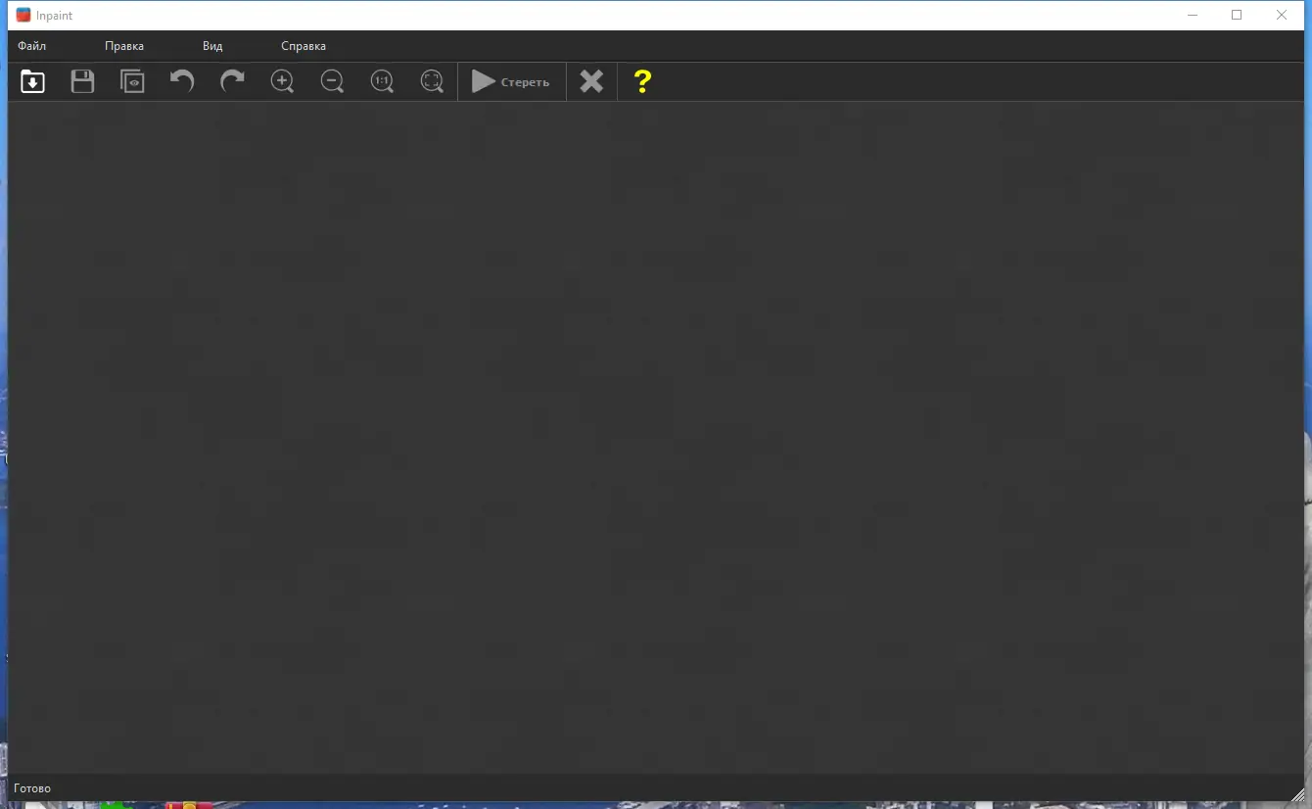Set zoom to actual size 1:1
This screenshot has height=809, width=1312.
[382, 81]
